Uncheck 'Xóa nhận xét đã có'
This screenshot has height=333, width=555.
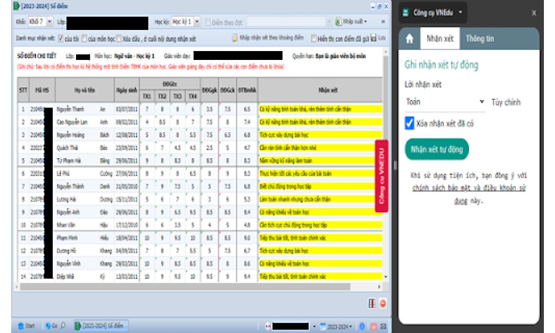tap(410, 123)
